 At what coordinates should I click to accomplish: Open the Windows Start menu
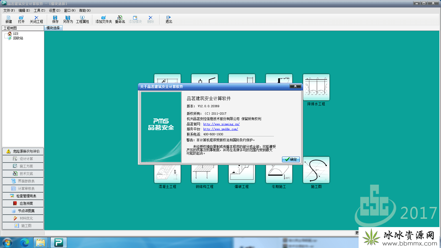click(x=7, y=243)
